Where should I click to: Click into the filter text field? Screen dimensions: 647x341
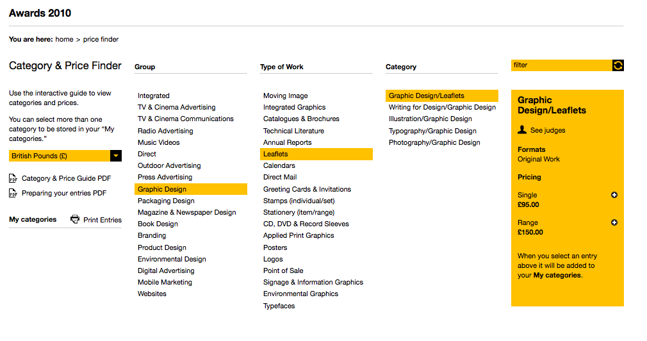(561, 65)
